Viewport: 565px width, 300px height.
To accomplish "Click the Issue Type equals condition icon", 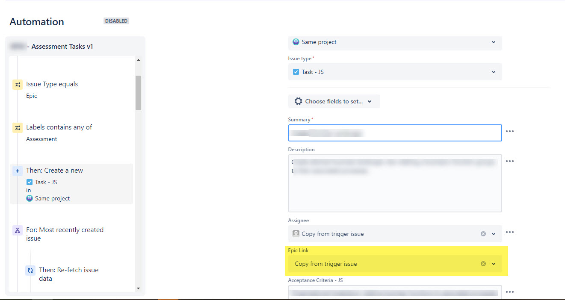I will pyautogui.click(x=18, y=85).
